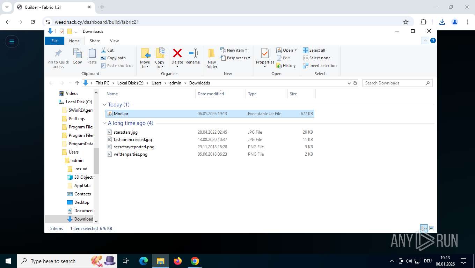The height and width of the screenshot is (268, 475).
Task: Open Windows Start menu
Action: click(8, 261)
